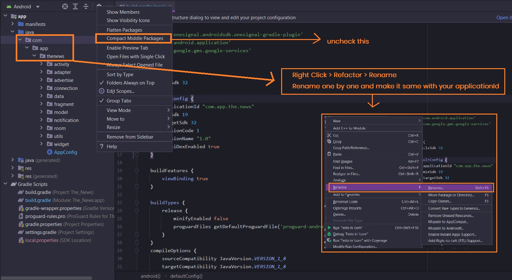Choose Edit Scopes radio item

[120, 91]
